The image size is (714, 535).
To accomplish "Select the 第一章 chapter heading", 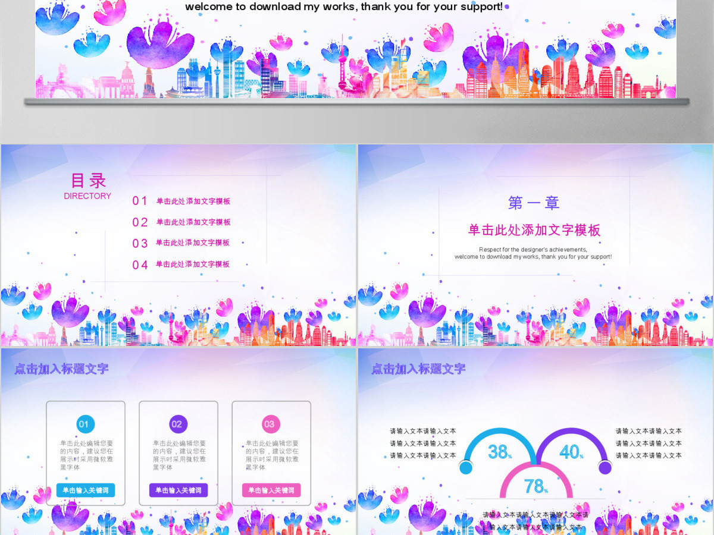I will [x=534, y=203].
